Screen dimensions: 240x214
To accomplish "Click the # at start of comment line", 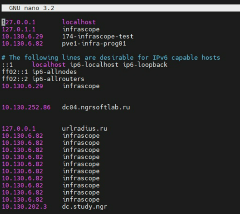I will coord(4,58).
